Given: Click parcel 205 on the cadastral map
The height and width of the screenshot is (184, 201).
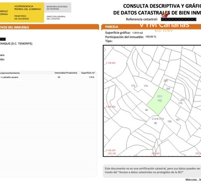Looking at the screenshot, I should 168,89.
